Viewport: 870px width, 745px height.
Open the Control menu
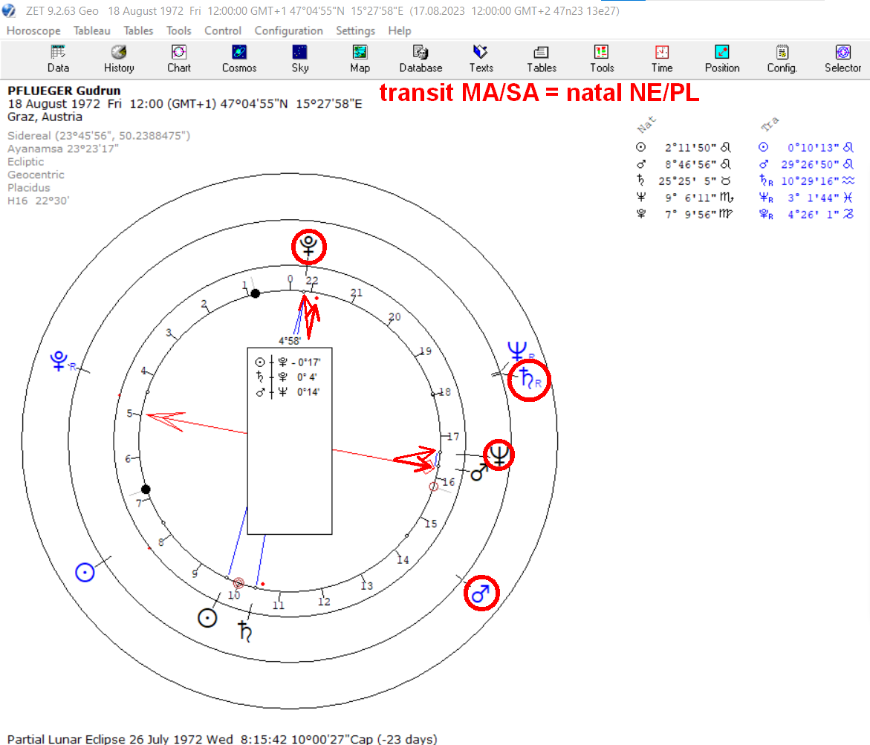pyautogui.click(x=222, y=30)
